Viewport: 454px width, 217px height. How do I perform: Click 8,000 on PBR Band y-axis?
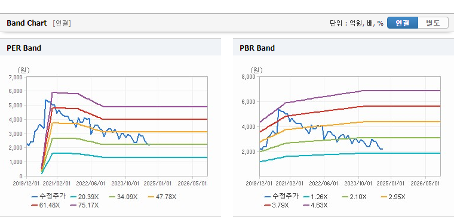coord(249,77)
